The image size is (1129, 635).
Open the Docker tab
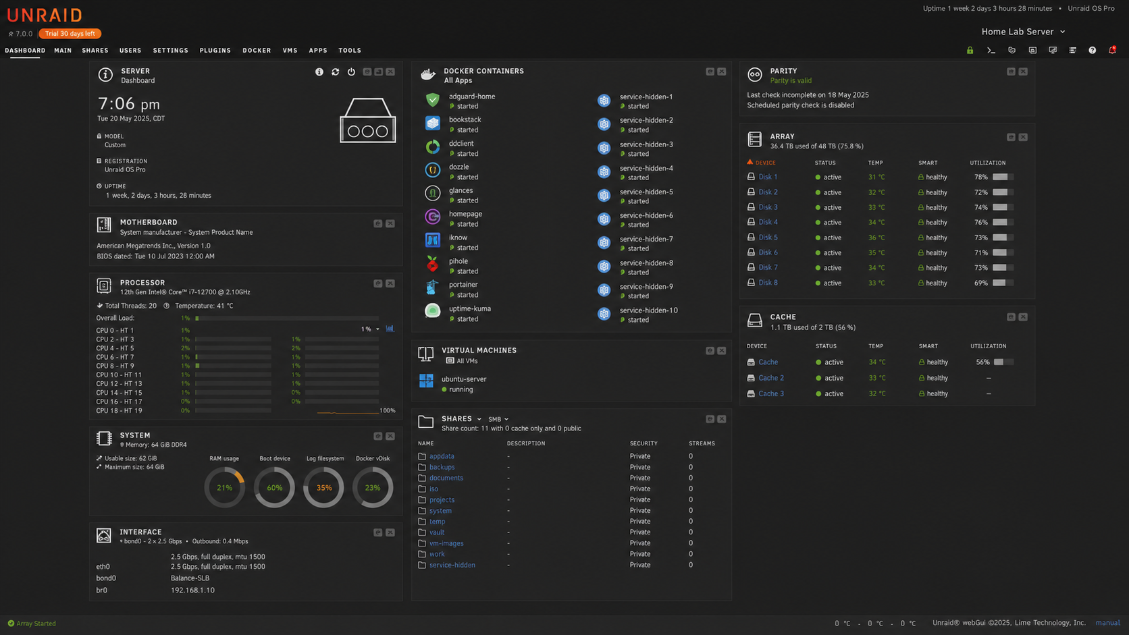click(257, 51)
